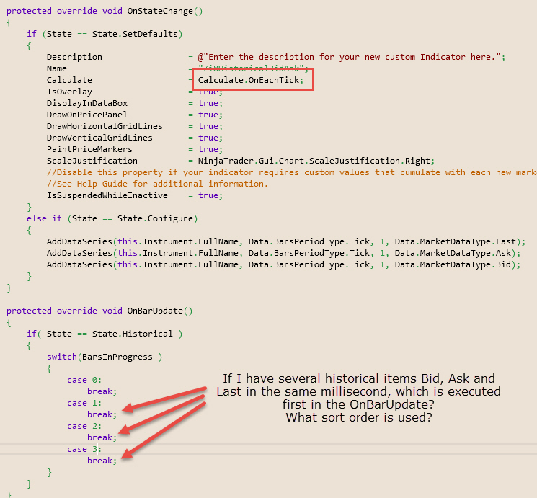Click the DrawOnPricePanel property name
This screenshot has height=498, width=537.
pyautogui.click(x=87, y=115)
